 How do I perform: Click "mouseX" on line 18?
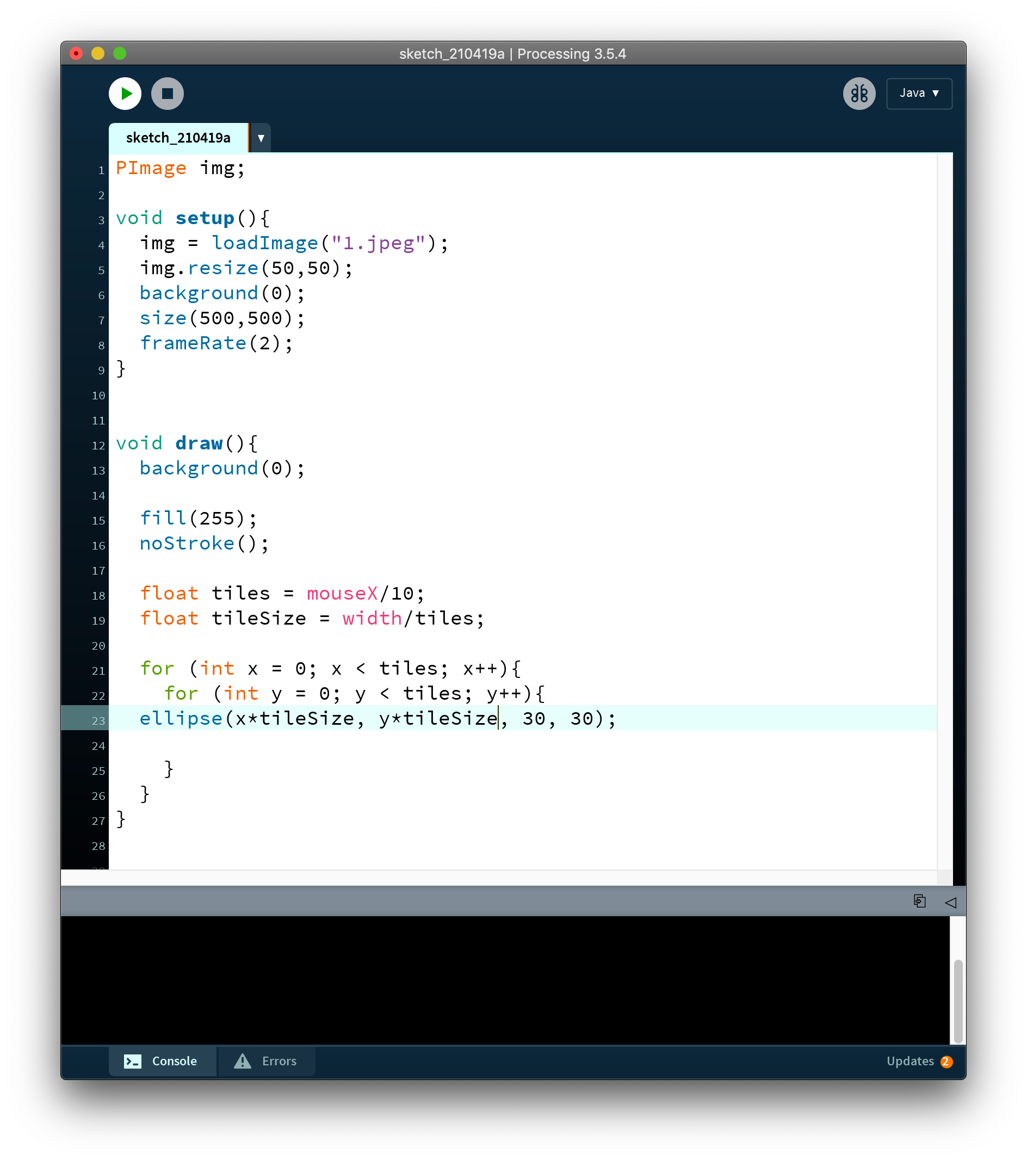[342, 593]
